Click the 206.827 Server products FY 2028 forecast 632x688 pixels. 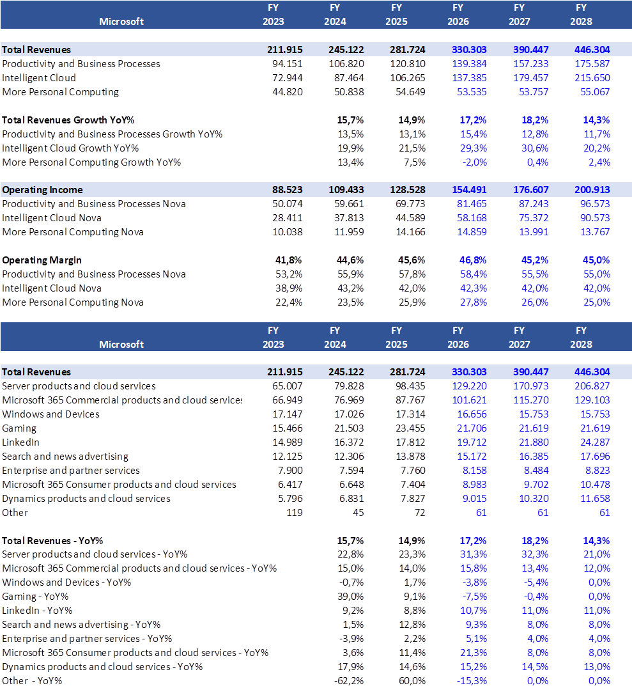click(592, 386)
